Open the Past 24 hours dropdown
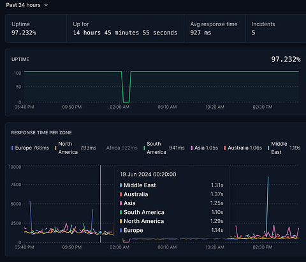 click(x=27, y=5)
